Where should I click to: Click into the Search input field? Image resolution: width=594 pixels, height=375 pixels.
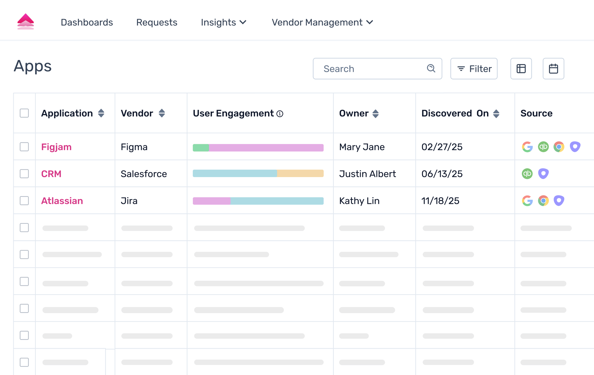371,69
